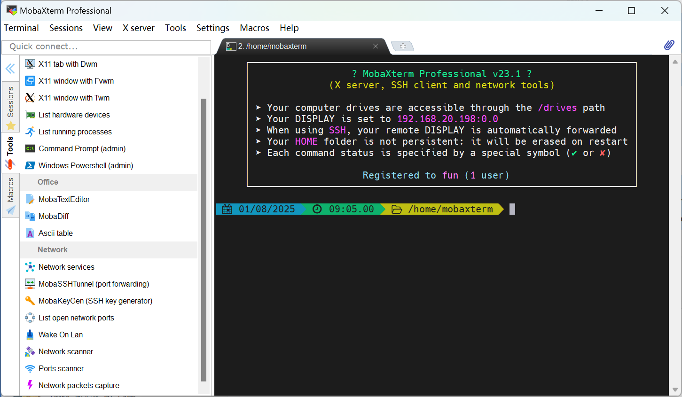The image size is (682, 397).
Task: Select the Tools sidebar tab
Action: click(10, 153)
